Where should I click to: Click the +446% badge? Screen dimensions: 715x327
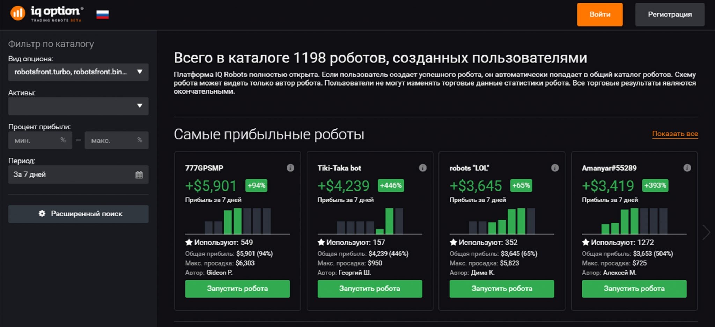391,186
